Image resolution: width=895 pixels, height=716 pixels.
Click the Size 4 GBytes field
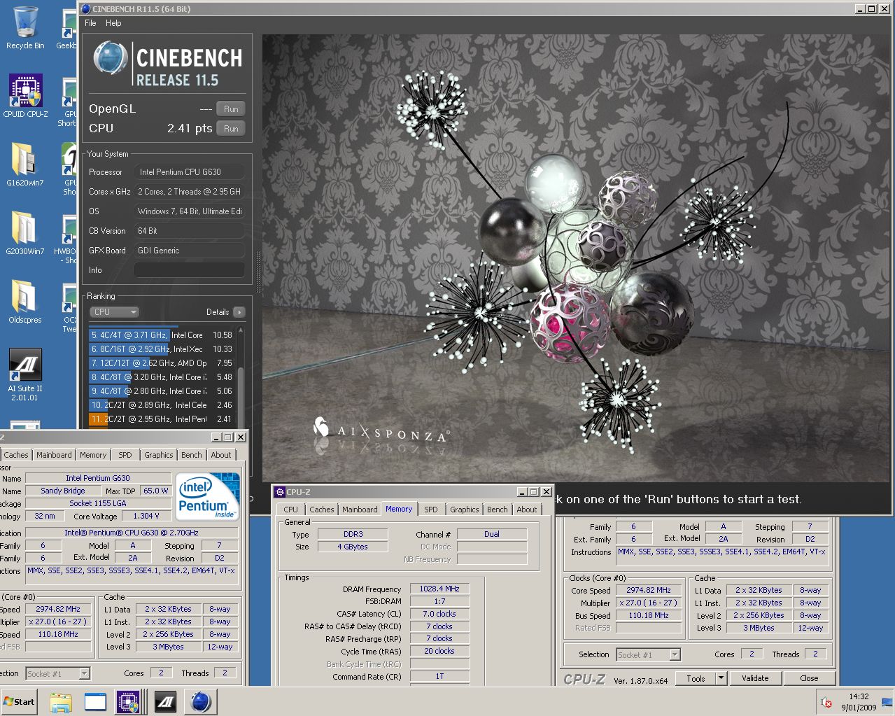pos(353,547)
